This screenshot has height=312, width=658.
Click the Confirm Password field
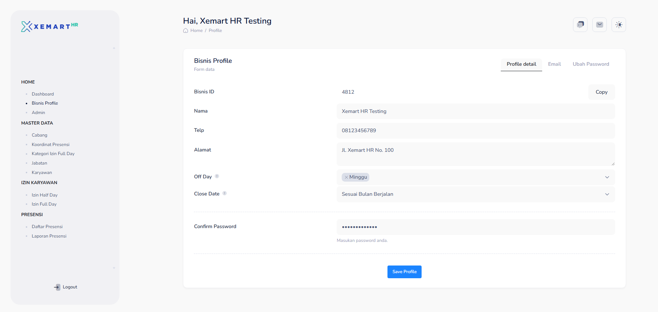475,227
